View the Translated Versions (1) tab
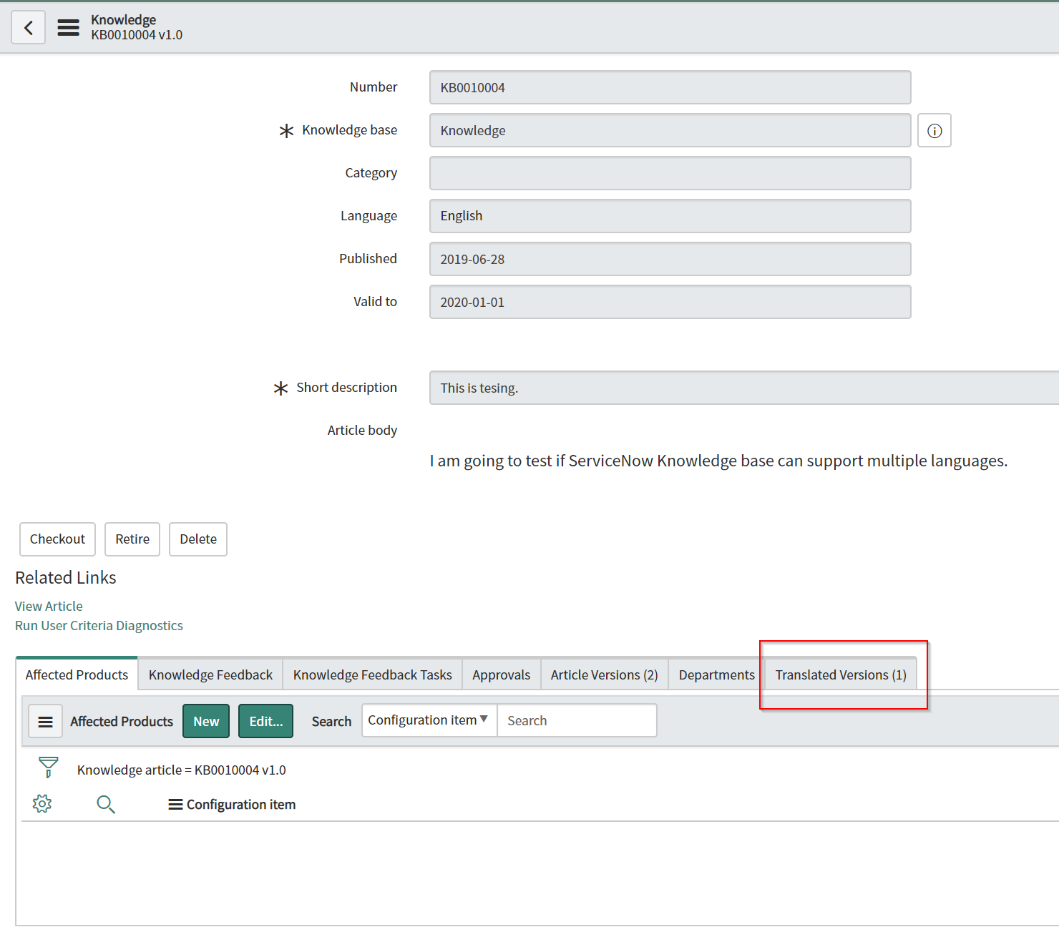 coord(841,675)
